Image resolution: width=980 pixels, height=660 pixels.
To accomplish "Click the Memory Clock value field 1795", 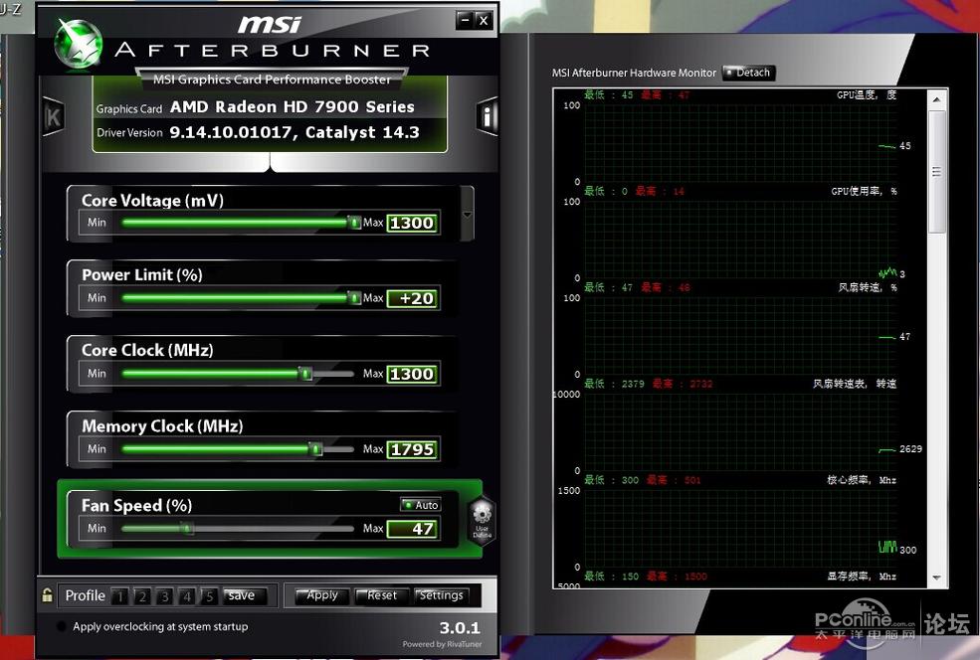I will 412,449.
